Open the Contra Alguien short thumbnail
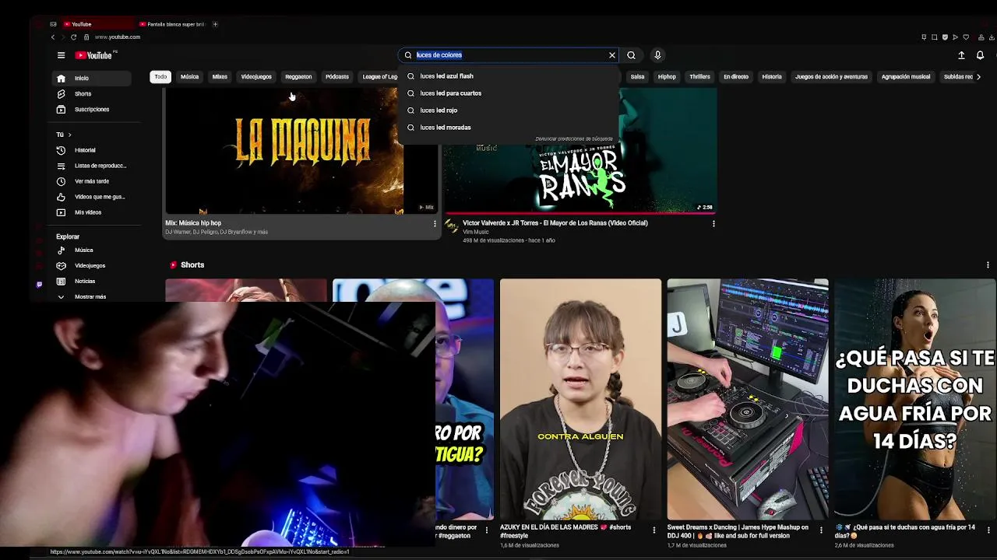 tap(580, 399)
